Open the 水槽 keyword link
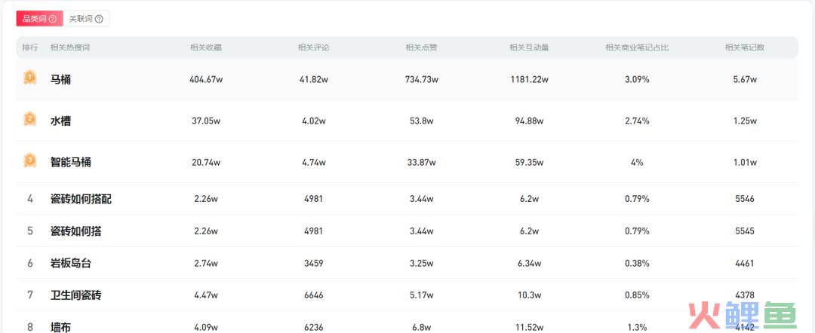The width and height of the screenshot is (815, 333). click(x=60, y=121)
